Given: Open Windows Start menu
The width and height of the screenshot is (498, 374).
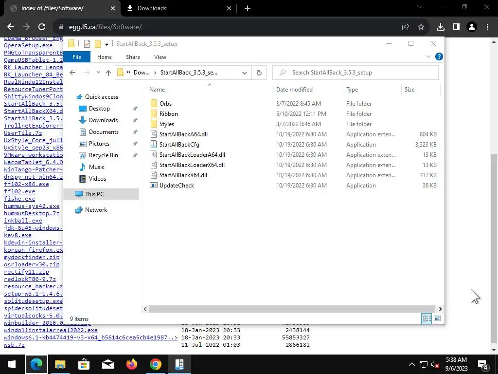Looking at the screenshot, I should (x=12, y=364).
